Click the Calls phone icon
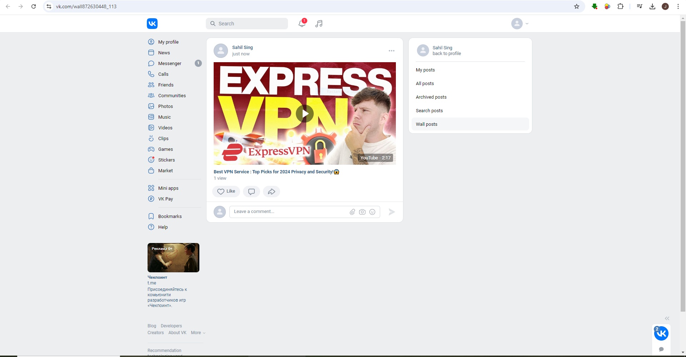 [x=151, y=74]
